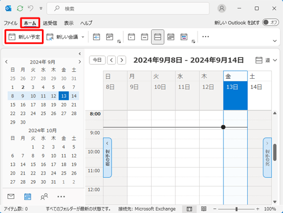Image resolution: width=283 pixels, height=213 pixels.
Task: Select September 13 in mini calendar
Action: (63, 96)
